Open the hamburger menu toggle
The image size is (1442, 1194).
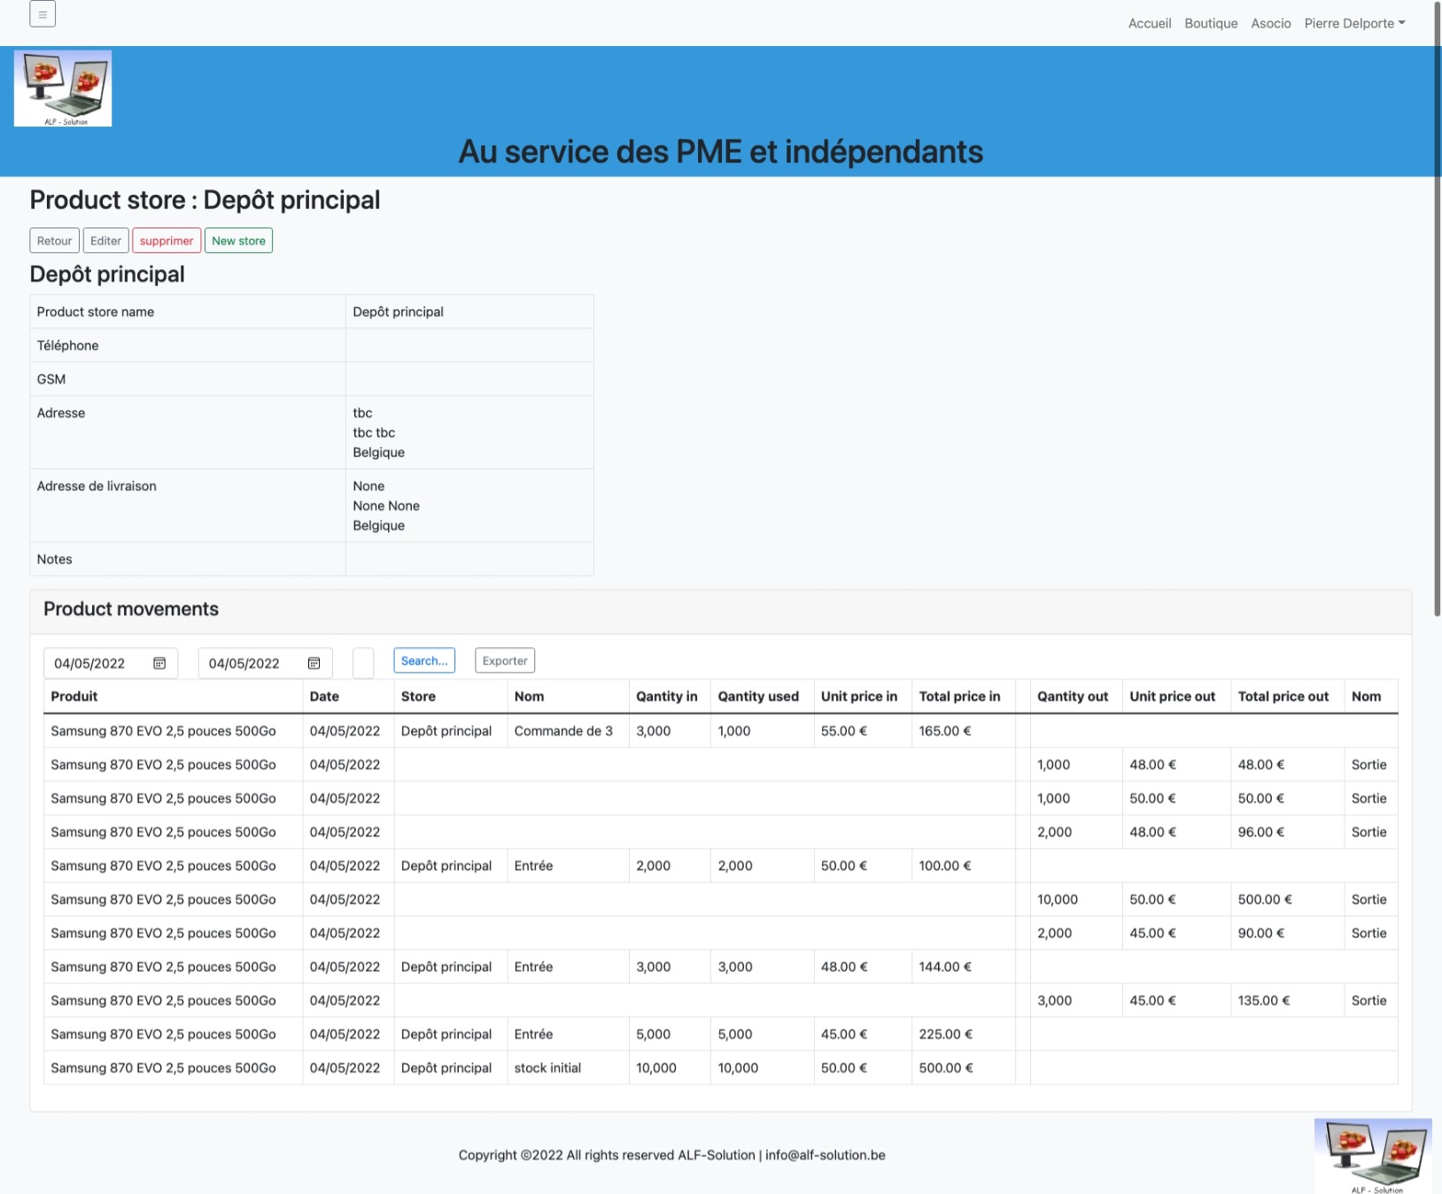(x=43, y=14)
